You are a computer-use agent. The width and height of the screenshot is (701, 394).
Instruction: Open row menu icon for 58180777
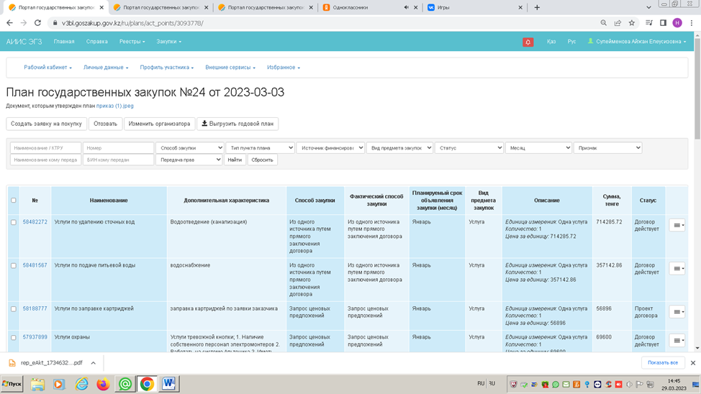tap(677, 312)
